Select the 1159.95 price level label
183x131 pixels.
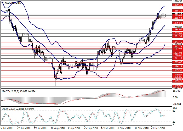click(x=177, y=86)
